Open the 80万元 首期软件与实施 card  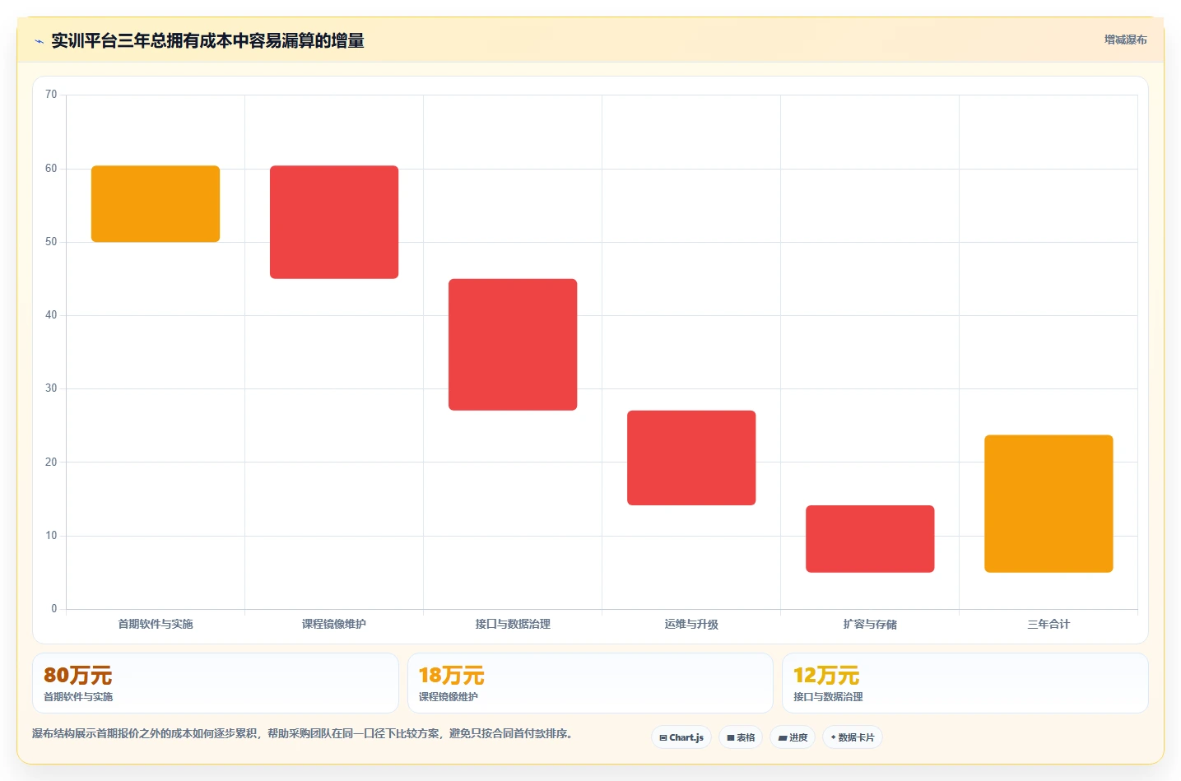pos(216,683)
